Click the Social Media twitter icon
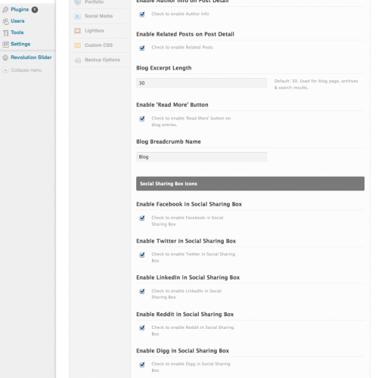The image size is (378, 378). tap(77, 17)
